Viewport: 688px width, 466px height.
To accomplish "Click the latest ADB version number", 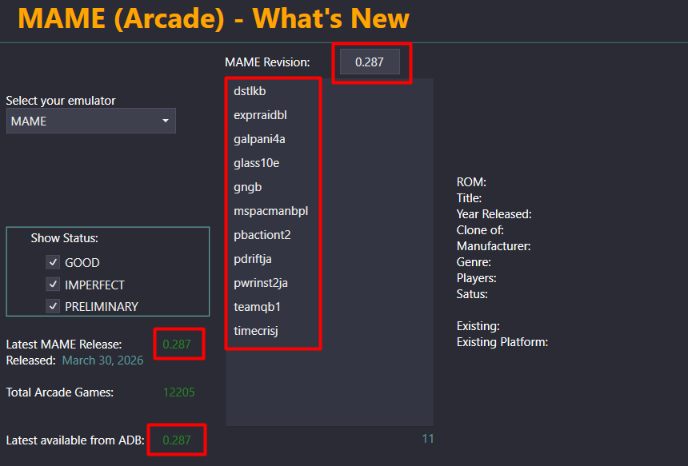I will point(177,440).
